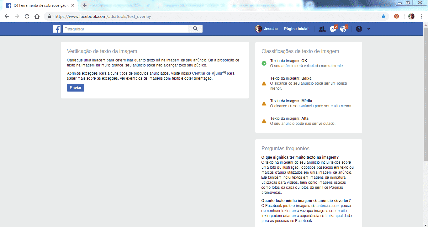This screenshot has height=227, width=428.
Task: Open notifications globe icon
Action: [x=344, y=29]
